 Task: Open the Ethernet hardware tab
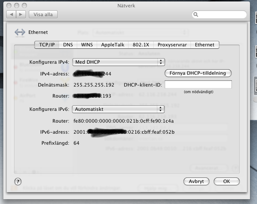(x=205, y=45)
